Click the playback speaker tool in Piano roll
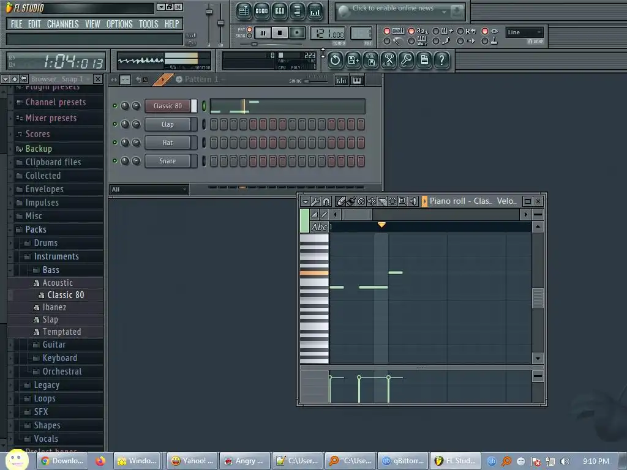The image size is (627, 470). 413,201
